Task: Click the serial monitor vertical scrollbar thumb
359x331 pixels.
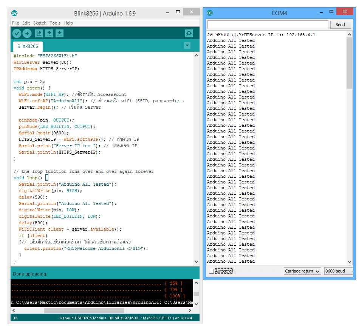Action: point(349,63)
